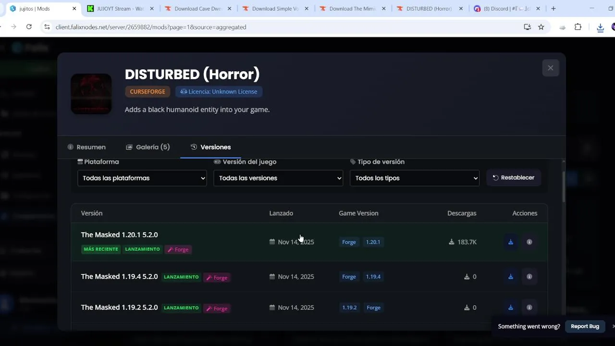The image size is (615, 346).
Task: Click the Lanzado column header
Action: [x=281, y=213]
